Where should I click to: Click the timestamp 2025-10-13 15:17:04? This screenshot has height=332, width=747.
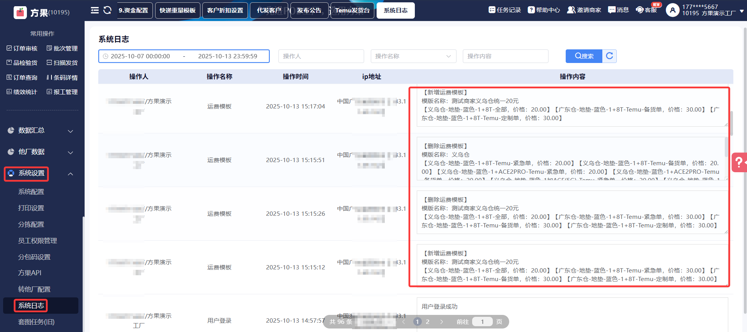296,106
